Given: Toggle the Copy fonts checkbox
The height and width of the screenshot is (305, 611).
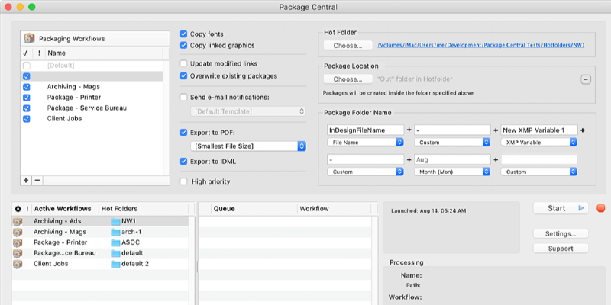Looking at the screenshot, I should point(184,34).
